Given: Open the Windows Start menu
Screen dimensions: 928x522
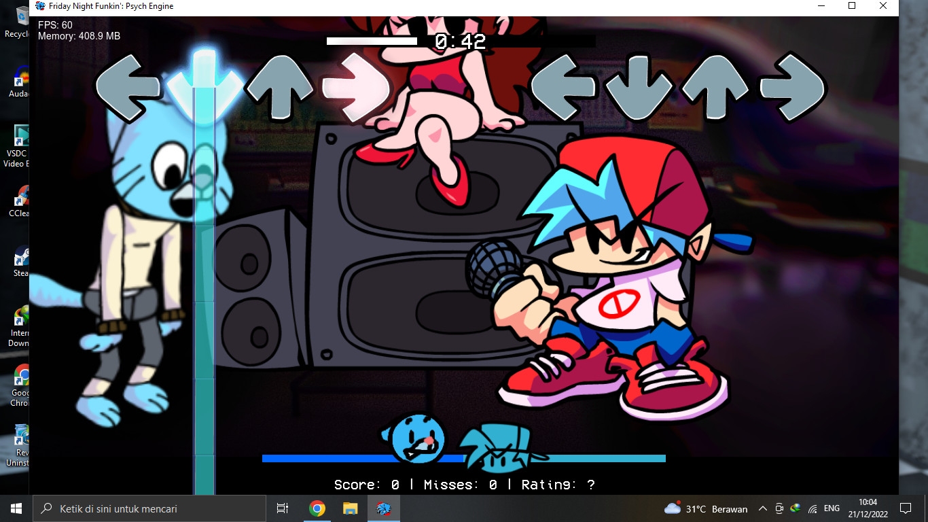Looking at the screenshot, I should [16, 508].
